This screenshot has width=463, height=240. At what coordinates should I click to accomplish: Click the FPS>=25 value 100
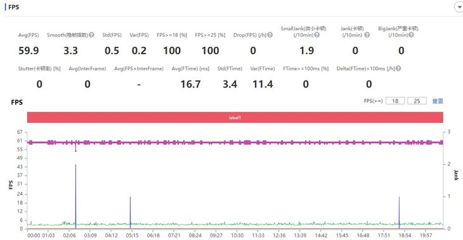point(210,51)
